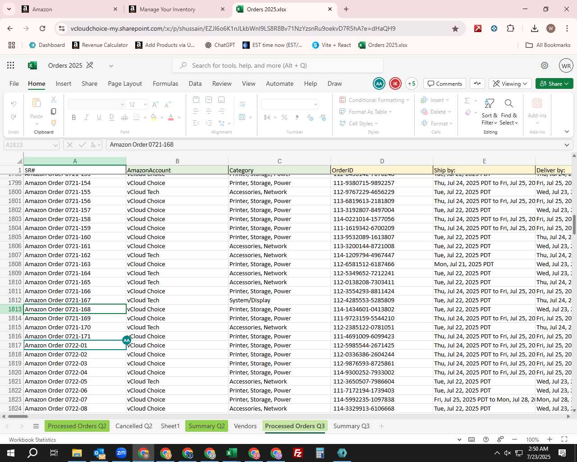Toggle Double underline formatting

tap(111, 117)
